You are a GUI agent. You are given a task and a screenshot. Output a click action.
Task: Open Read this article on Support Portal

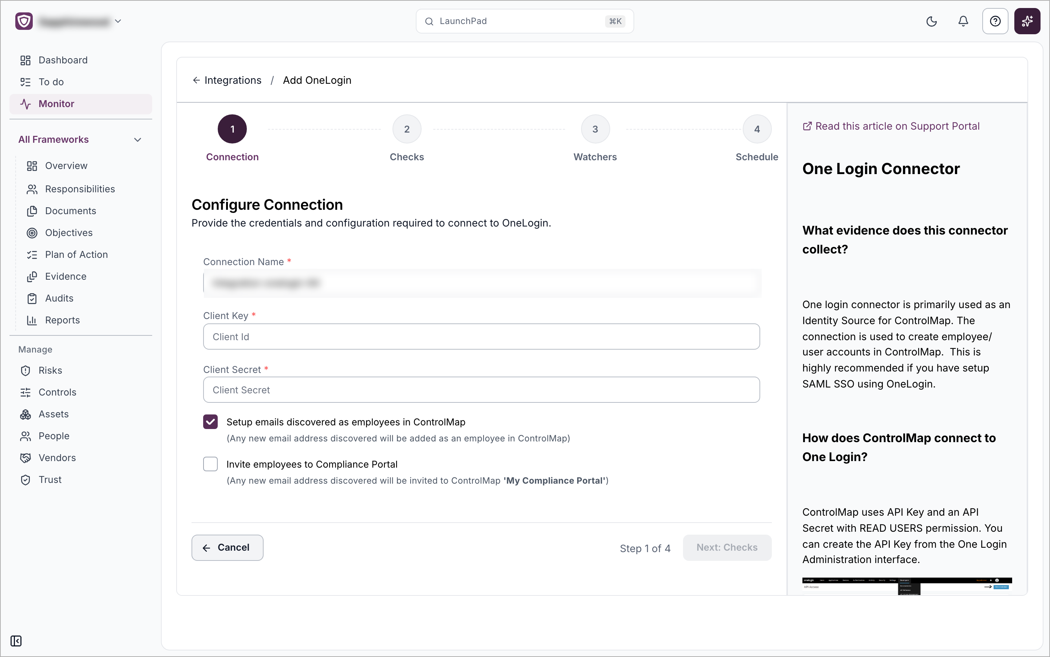click(891, 126)
